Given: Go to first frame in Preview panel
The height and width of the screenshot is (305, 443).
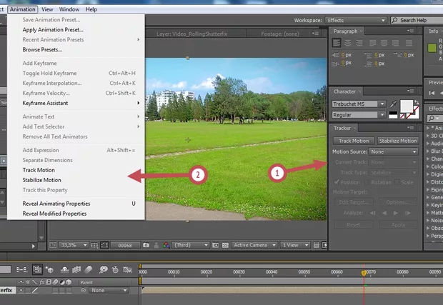Looking at the screenshot, I should (x=430, y=94).
